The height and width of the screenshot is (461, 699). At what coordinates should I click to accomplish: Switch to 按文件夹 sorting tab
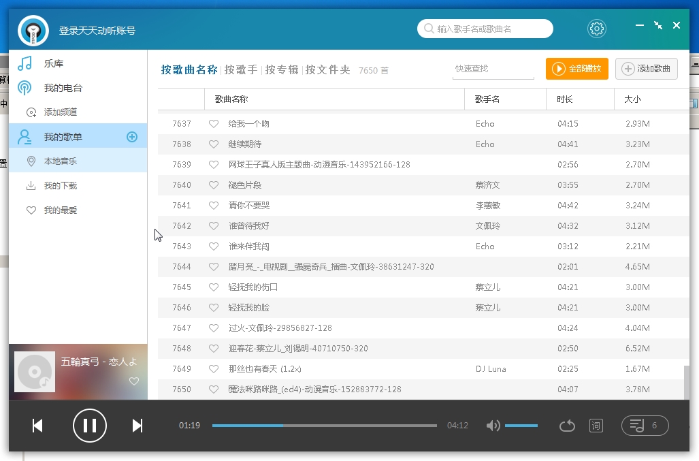(x=327, y=69)
